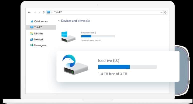Click the Icedrive (D:) label

click(x=108, y=60)
